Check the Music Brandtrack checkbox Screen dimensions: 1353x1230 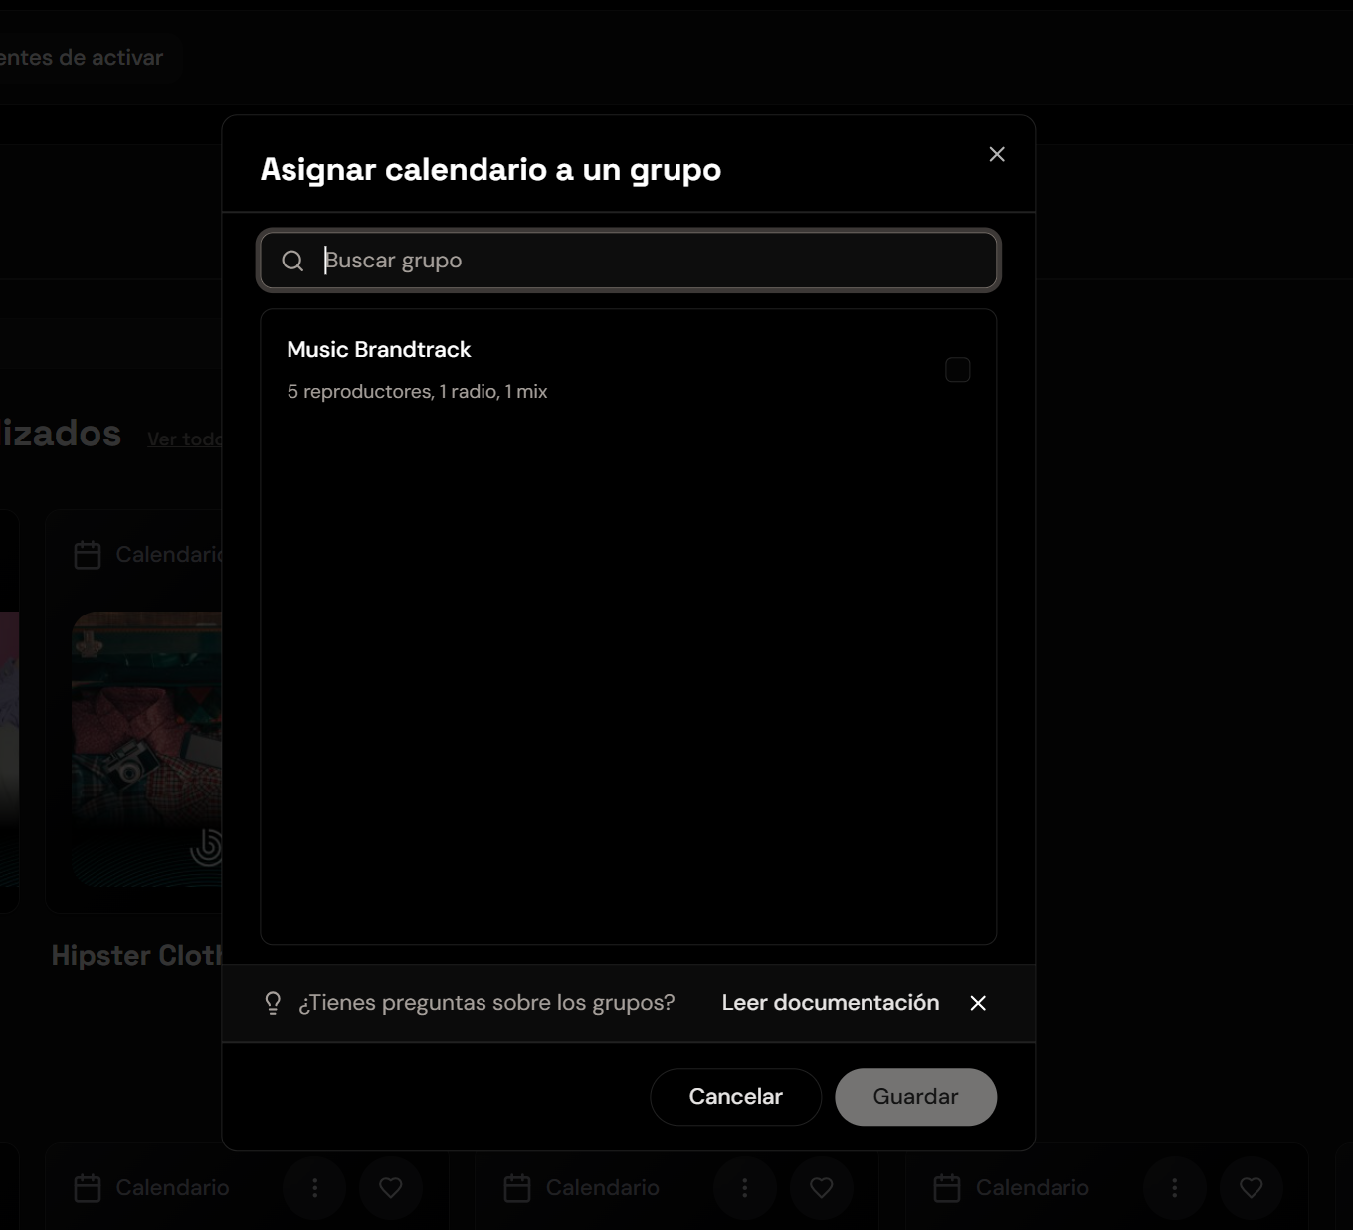[x=957, y=370]
